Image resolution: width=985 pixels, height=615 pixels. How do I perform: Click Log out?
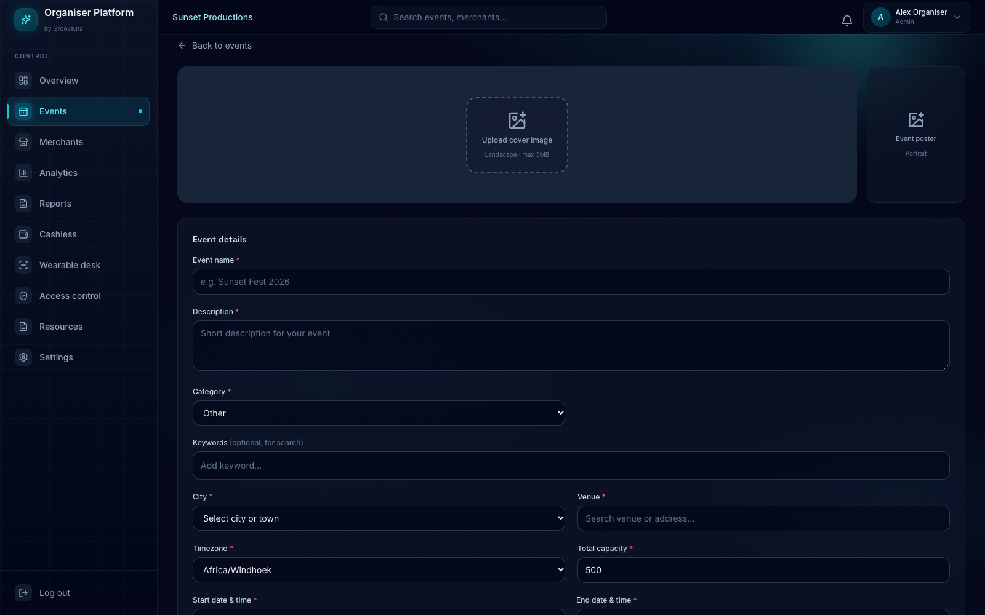pos(79,593)
